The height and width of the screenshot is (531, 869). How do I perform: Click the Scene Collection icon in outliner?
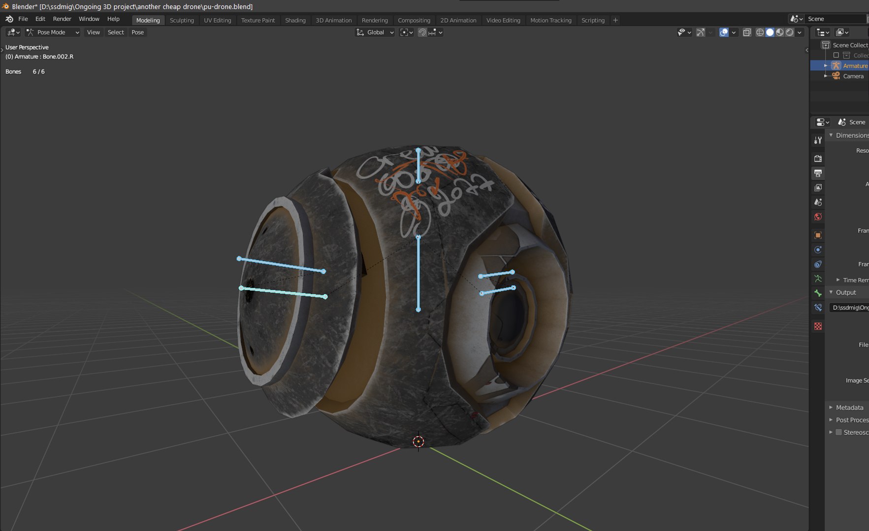click(x=826, y=45)
